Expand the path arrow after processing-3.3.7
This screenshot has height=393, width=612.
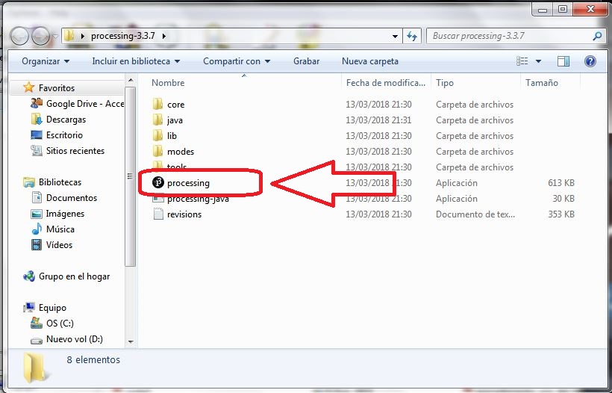pos(164,36)
